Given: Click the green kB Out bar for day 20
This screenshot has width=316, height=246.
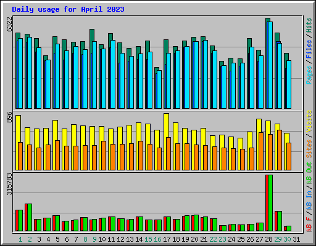Looking at the screenshot, I should [x=196, y=223].
